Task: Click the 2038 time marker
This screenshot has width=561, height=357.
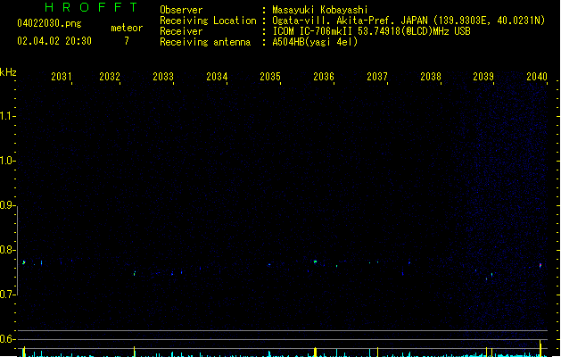Action: 431,77
